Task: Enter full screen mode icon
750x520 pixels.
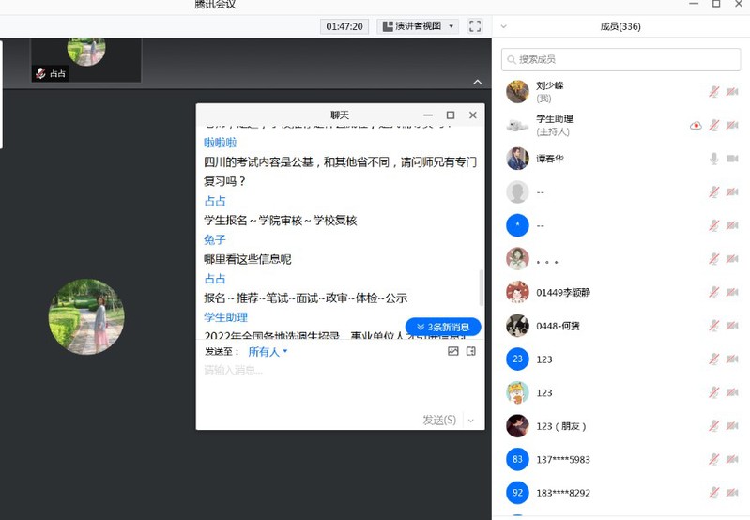Action: [475, 26]
